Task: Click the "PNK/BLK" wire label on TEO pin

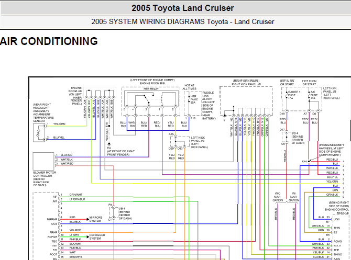Action: (x=75, y=239)
